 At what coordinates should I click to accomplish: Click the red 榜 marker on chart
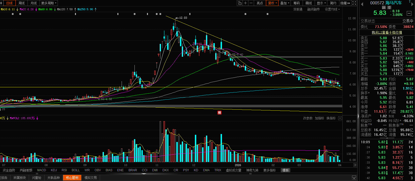tap(220, 113)
